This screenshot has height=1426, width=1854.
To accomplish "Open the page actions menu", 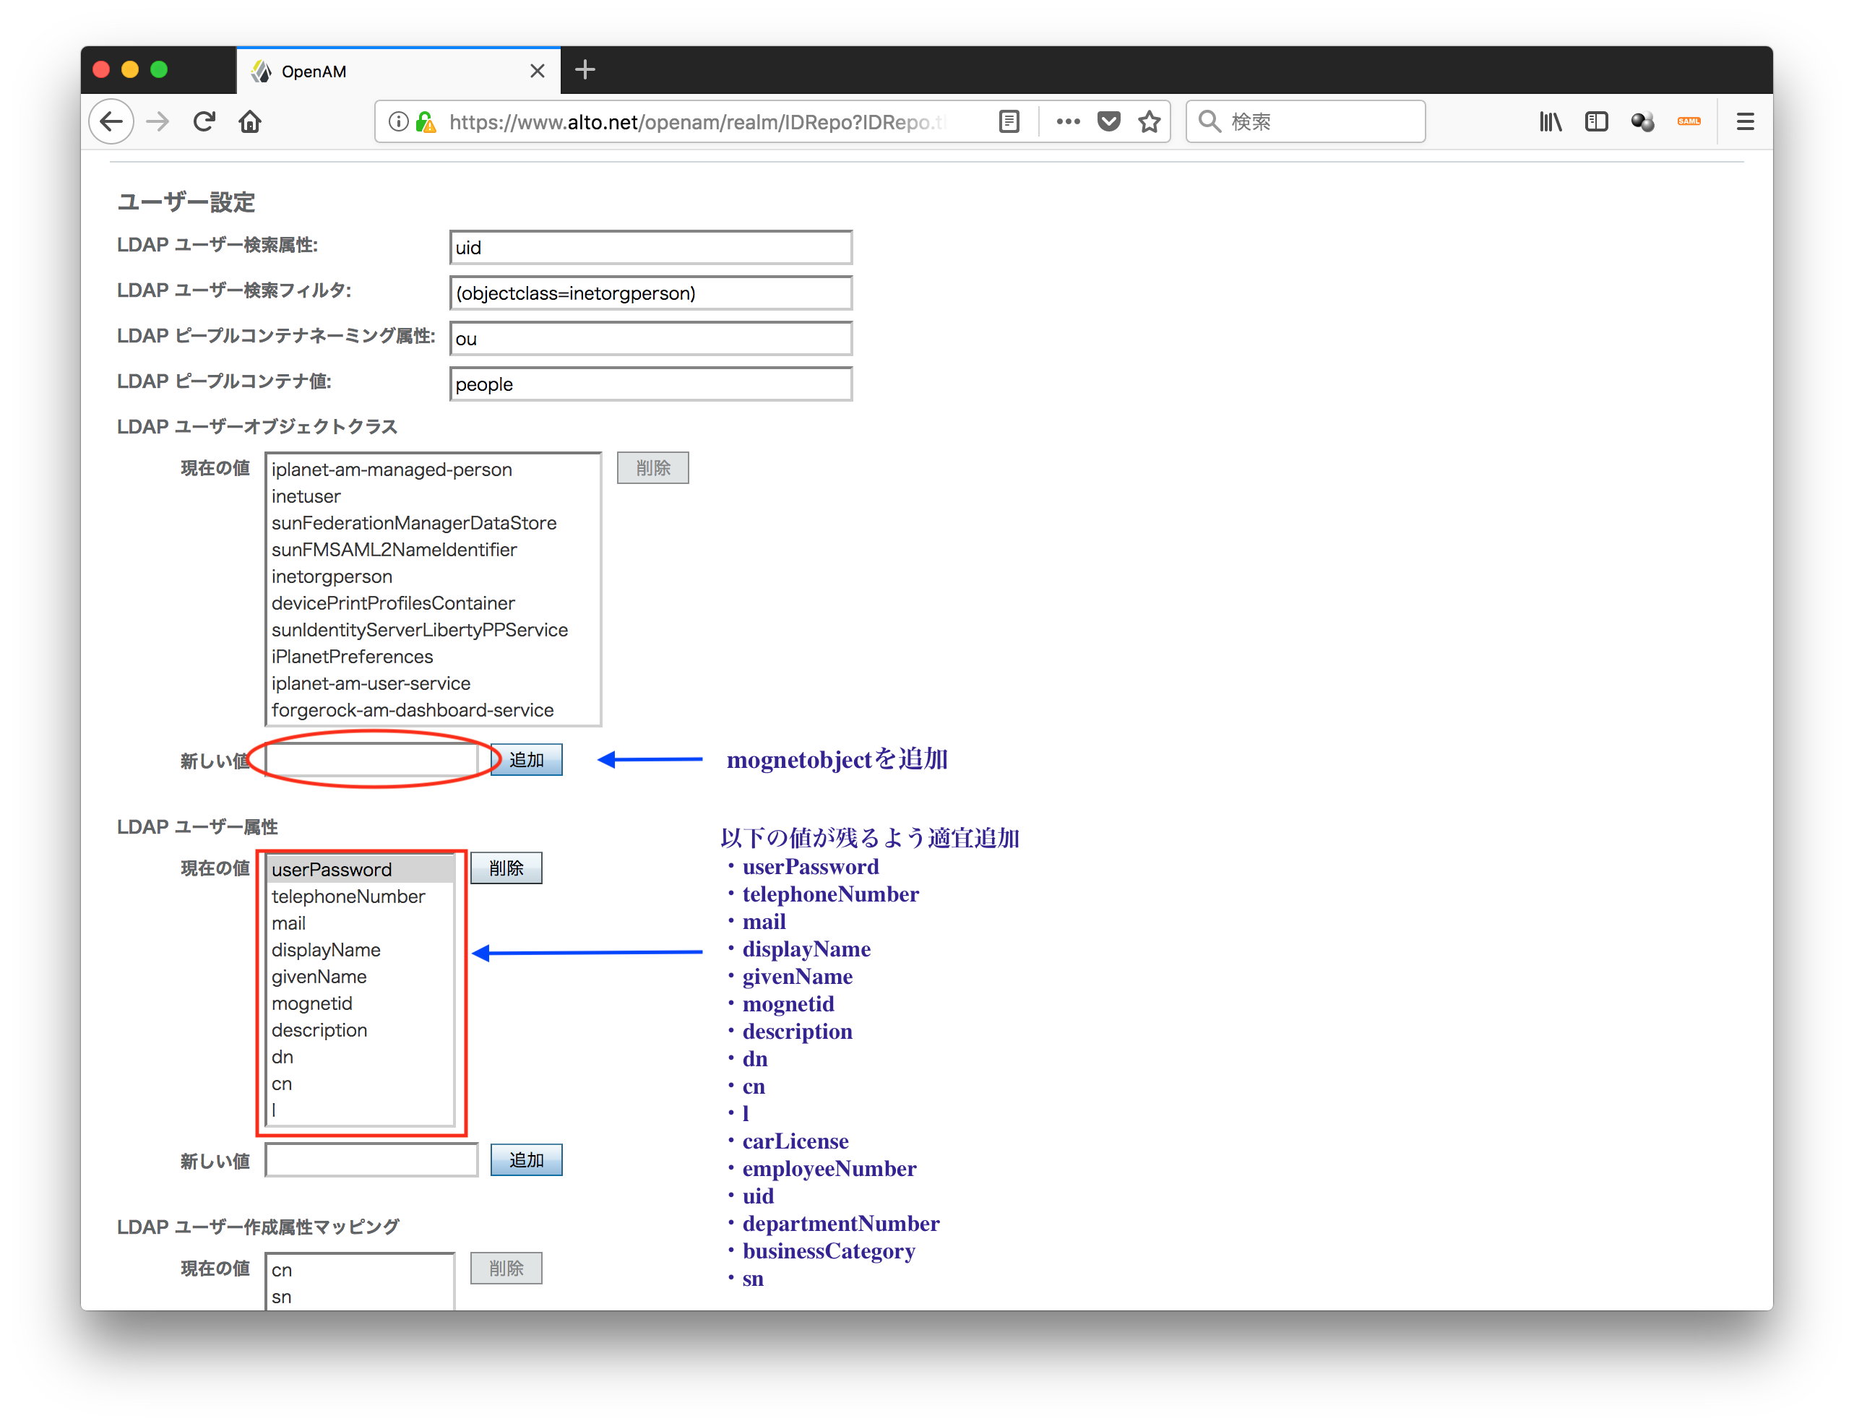I will (x=1068, y=121).
